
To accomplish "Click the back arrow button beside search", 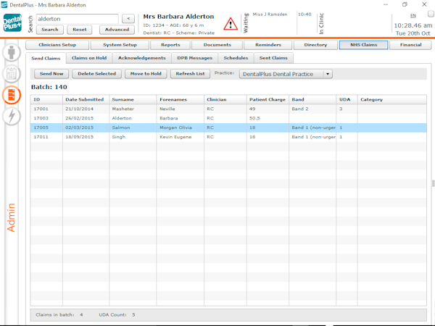I will (x=128, y=19).
